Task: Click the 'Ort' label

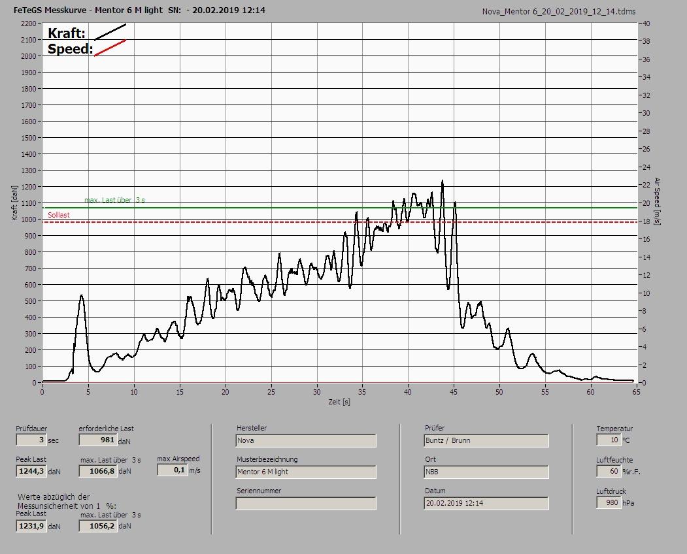Action: pos(430,459)
